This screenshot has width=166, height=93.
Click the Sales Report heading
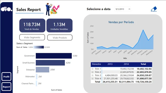(29, 10)
